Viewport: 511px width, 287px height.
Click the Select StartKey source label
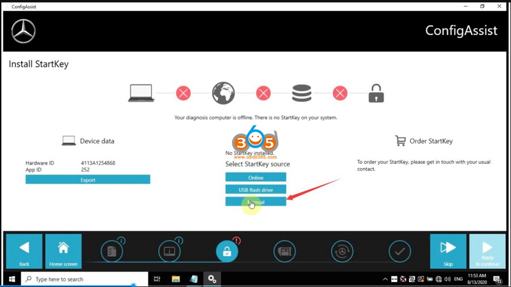point(257,164)
